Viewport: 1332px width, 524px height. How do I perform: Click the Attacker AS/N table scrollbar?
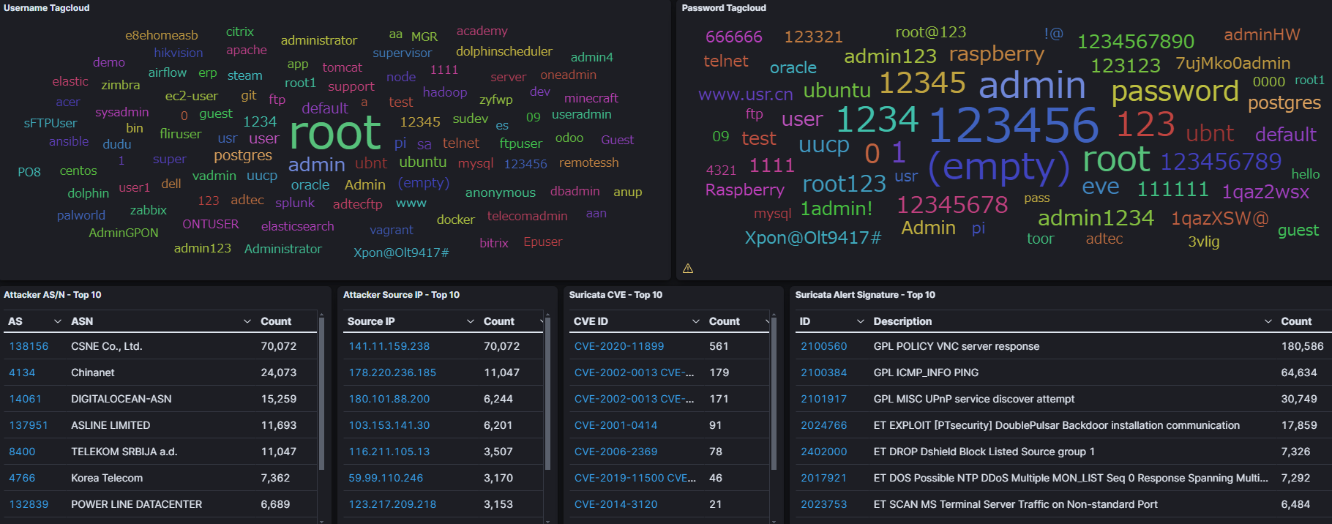pos(321,394)
